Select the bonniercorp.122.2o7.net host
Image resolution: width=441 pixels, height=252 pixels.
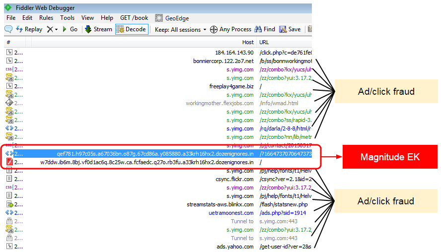point(223,61)
